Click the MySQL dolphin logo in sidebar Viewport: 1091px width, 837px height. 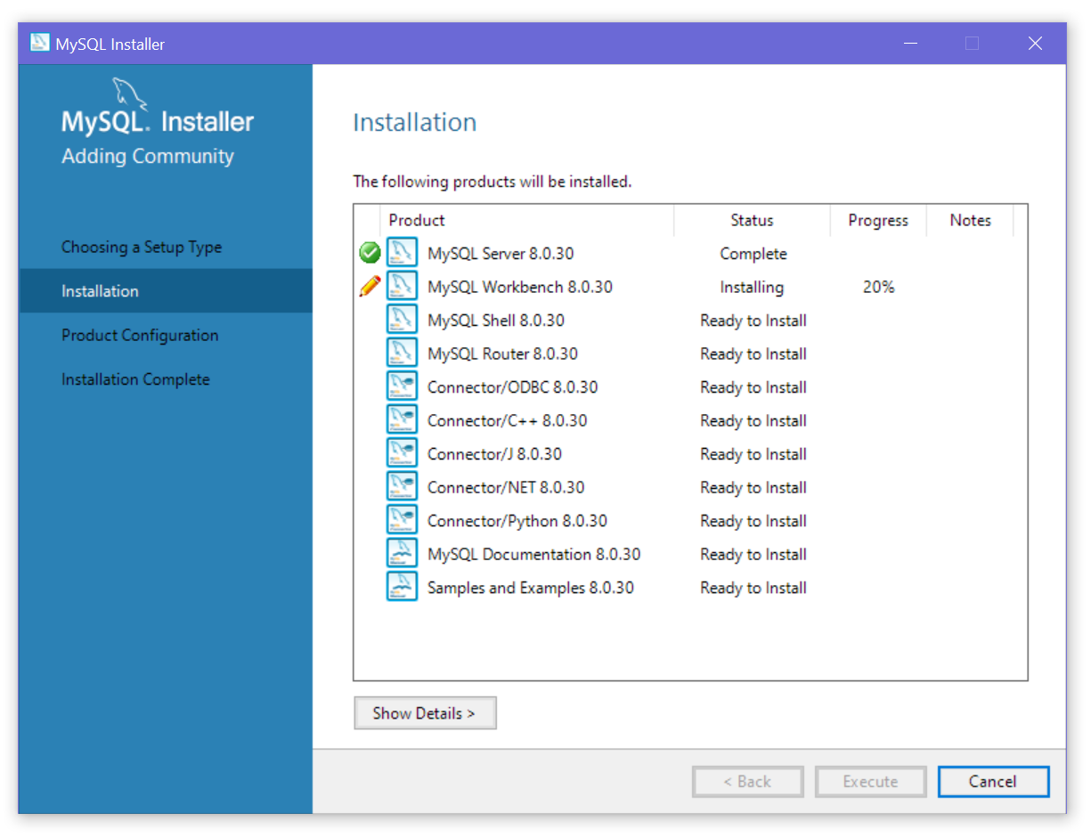[x=131, y=93]
